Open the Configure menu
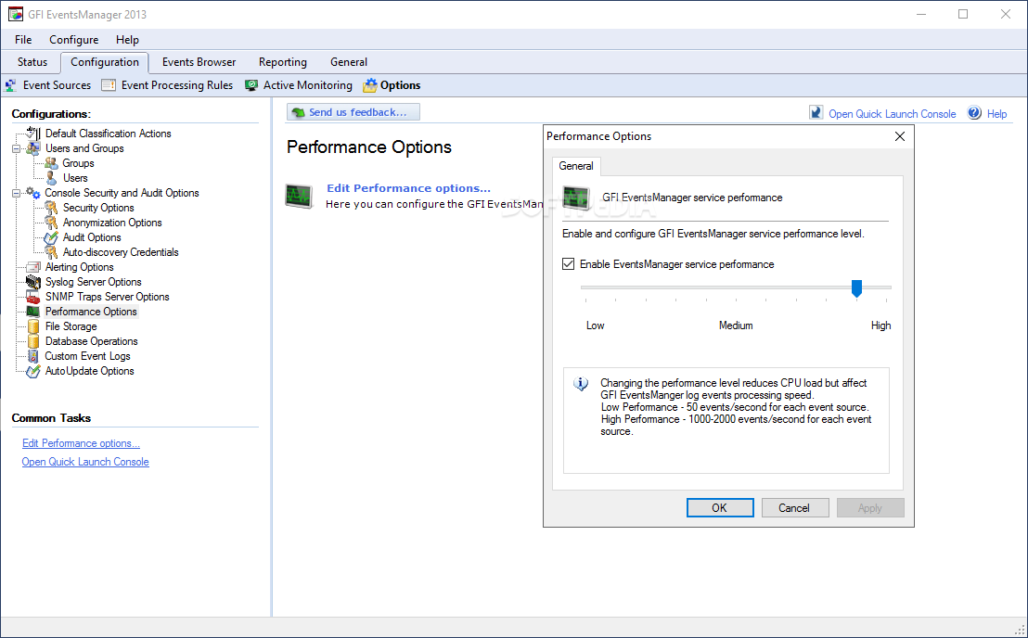Image resolution: width=1028 pixels, height=638 pixels. [74, 39]
